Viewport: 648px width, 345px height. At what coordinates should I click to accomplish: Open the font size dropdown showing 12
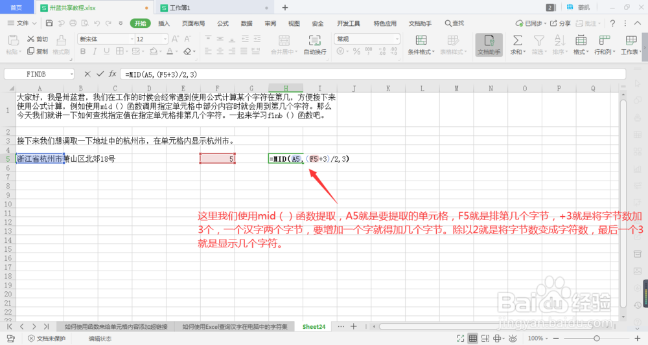tap(165, 39)
